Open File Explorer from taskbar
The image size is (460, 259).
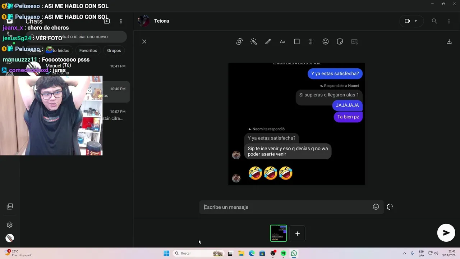[241, 253]
